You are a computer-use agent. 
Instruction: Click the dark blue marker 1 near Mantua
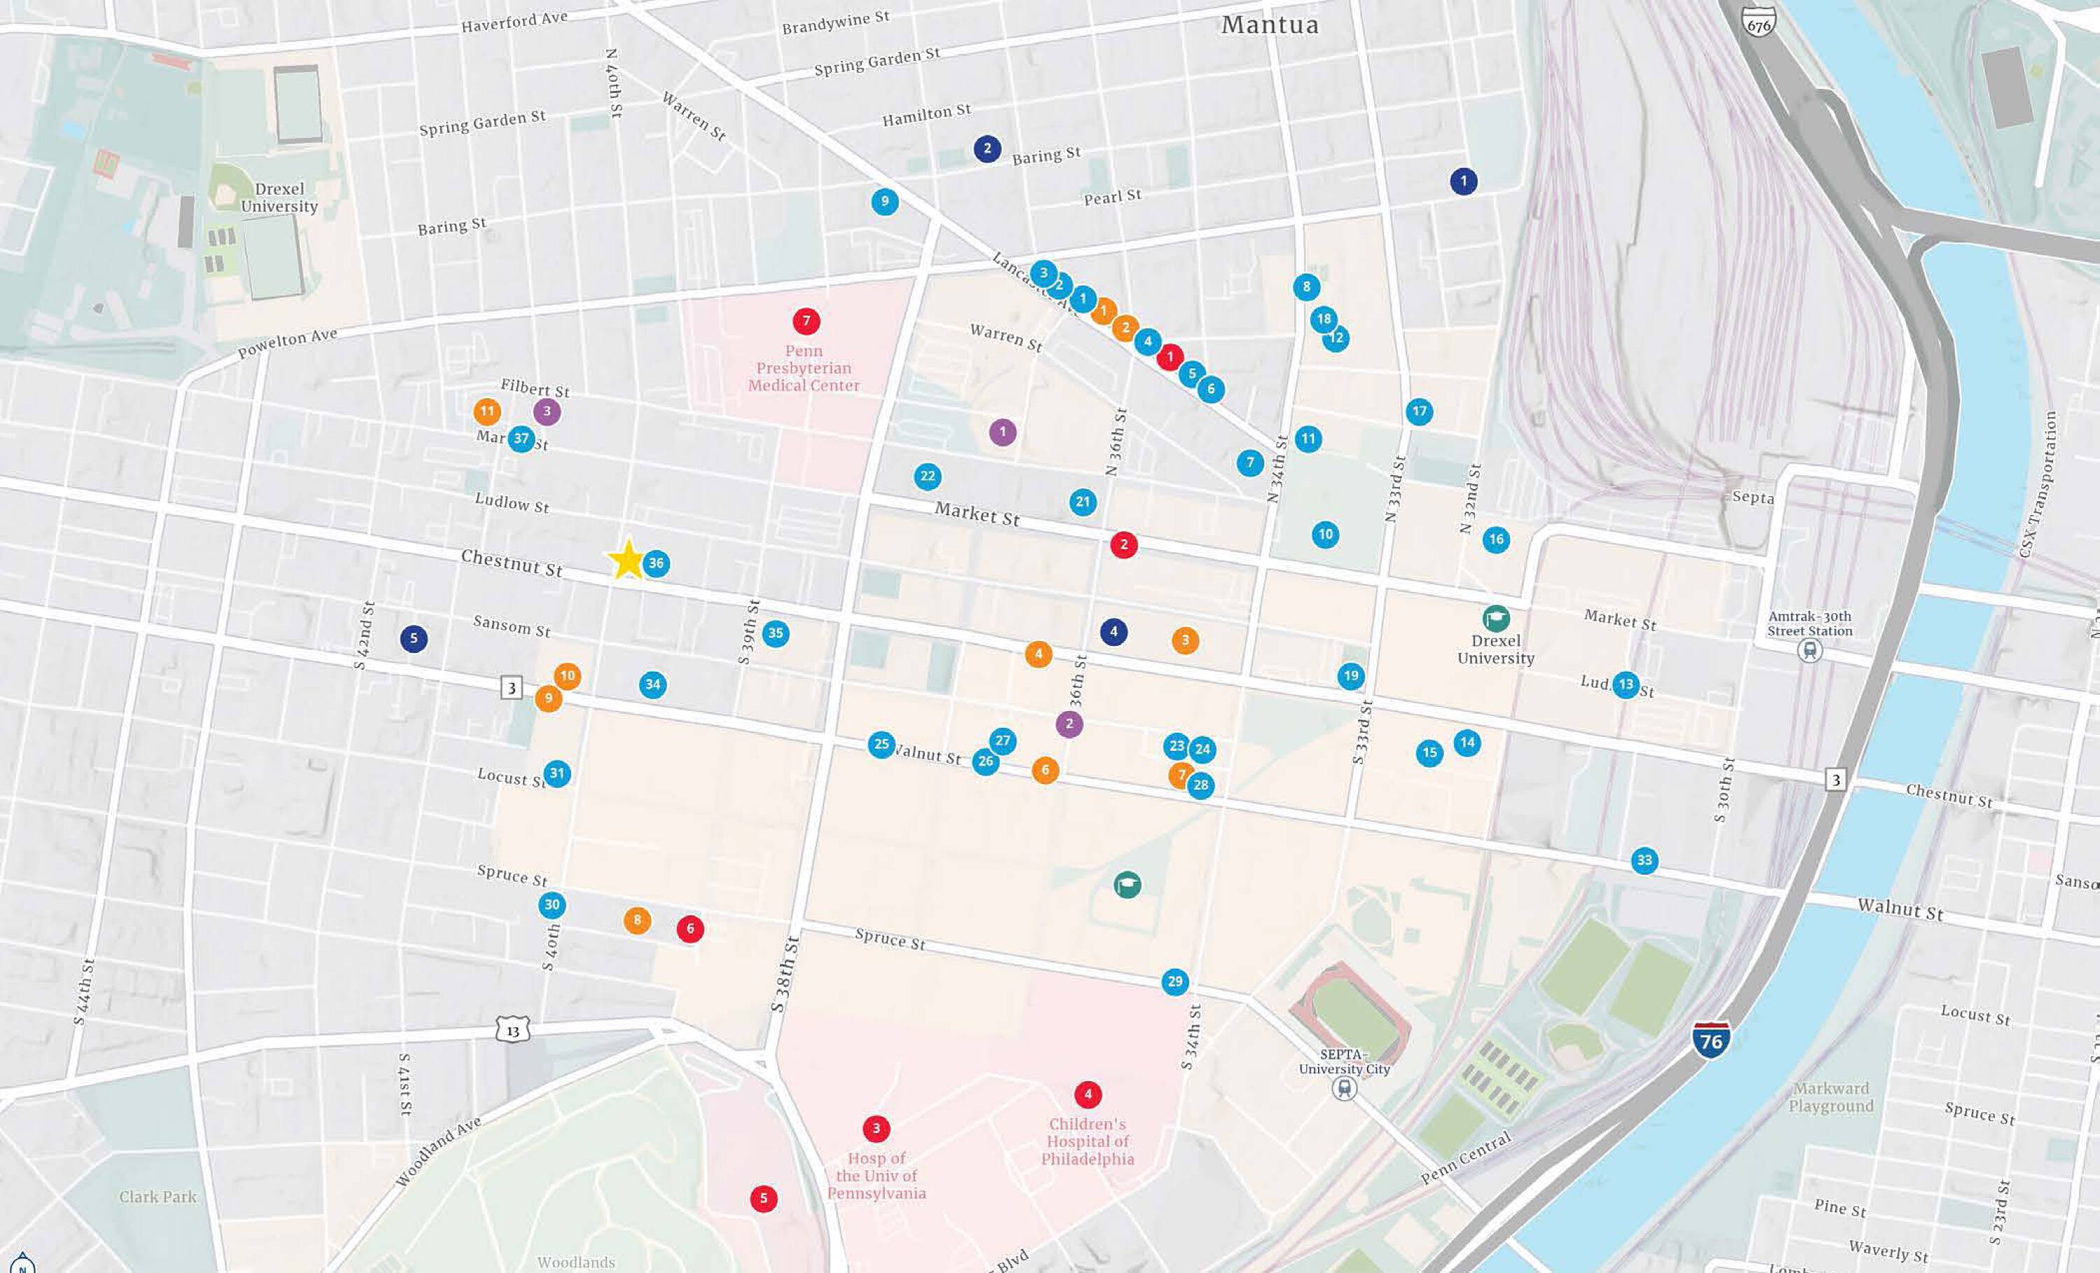click(1464, 181)
